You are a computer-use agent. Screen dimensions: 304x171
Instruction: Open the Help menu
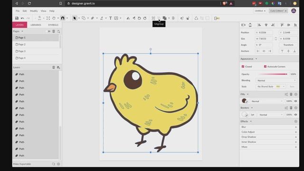52,11
